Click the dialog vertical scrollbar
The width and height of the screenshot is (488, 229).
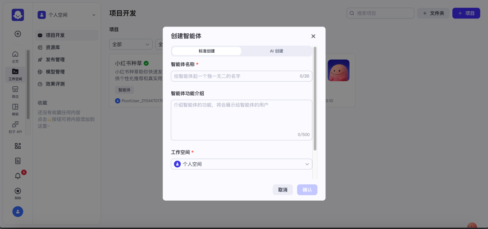[315, 99]
